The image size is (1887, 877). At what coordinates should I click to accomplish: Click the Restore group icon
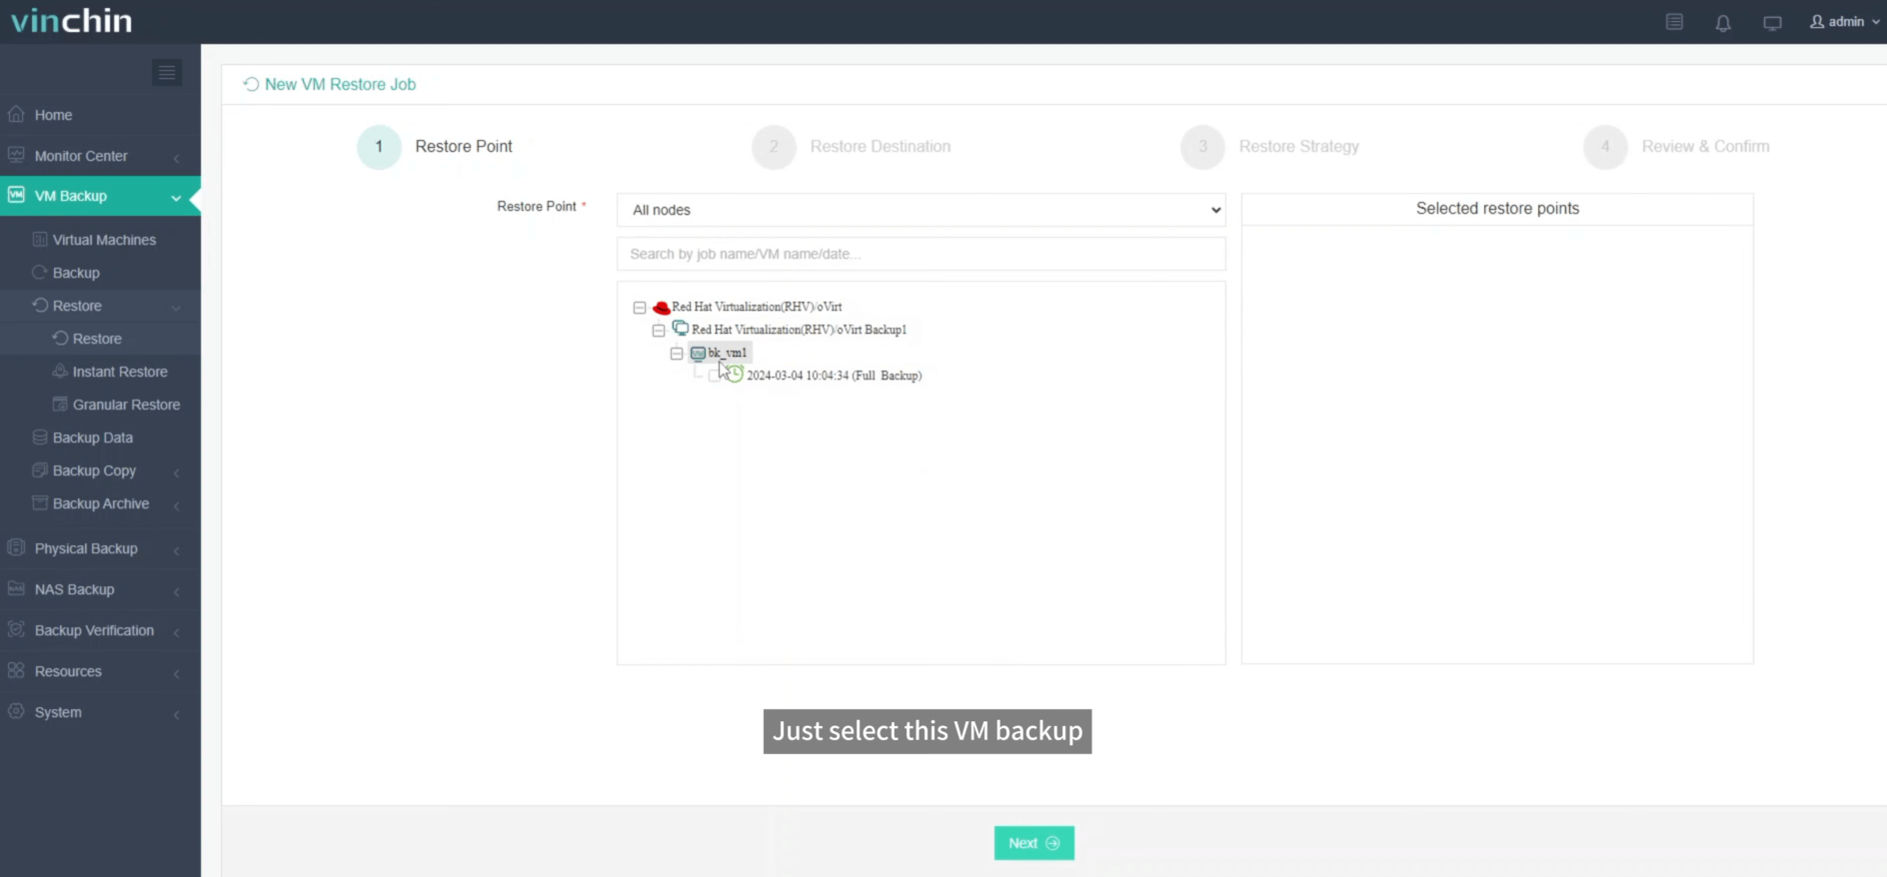point(40,305)
